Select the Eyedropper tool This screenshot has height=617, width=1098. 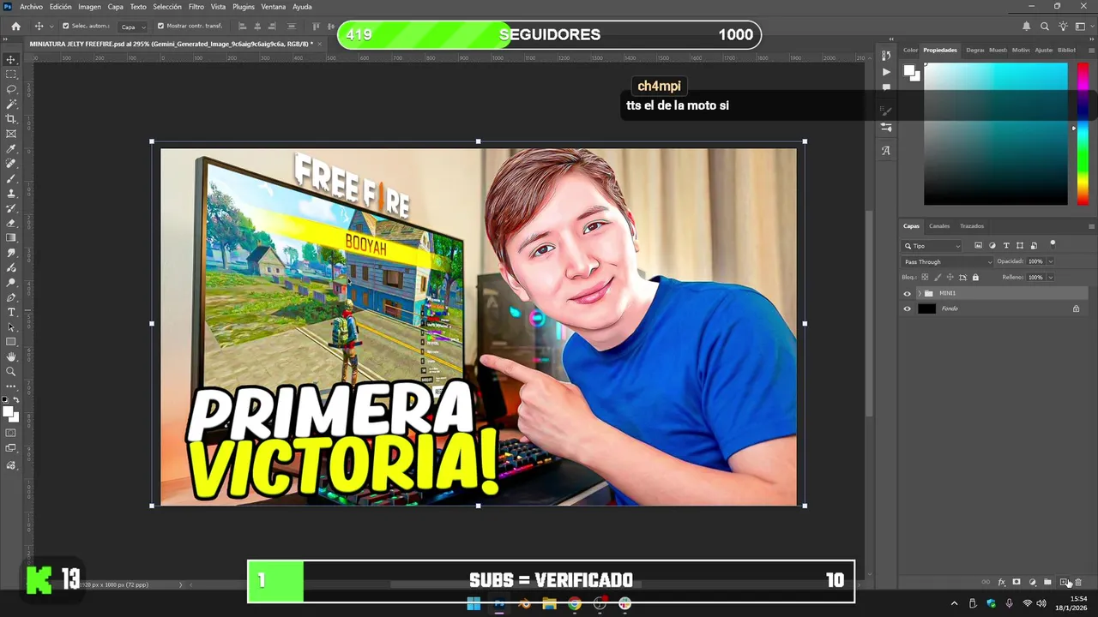pyautogui.click(x=11, y=149)
